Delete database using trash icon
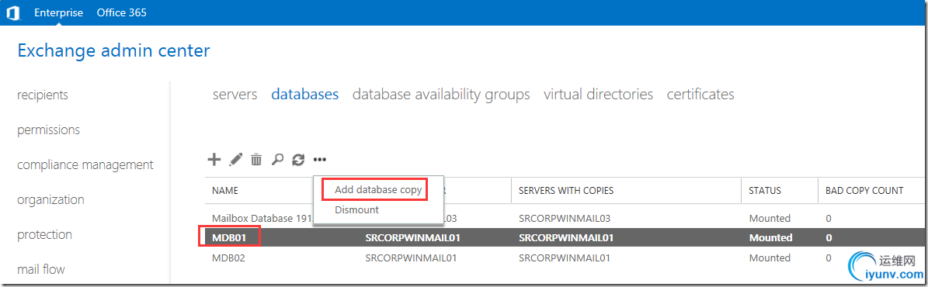928x287 pixels. [x=256, y=159]
